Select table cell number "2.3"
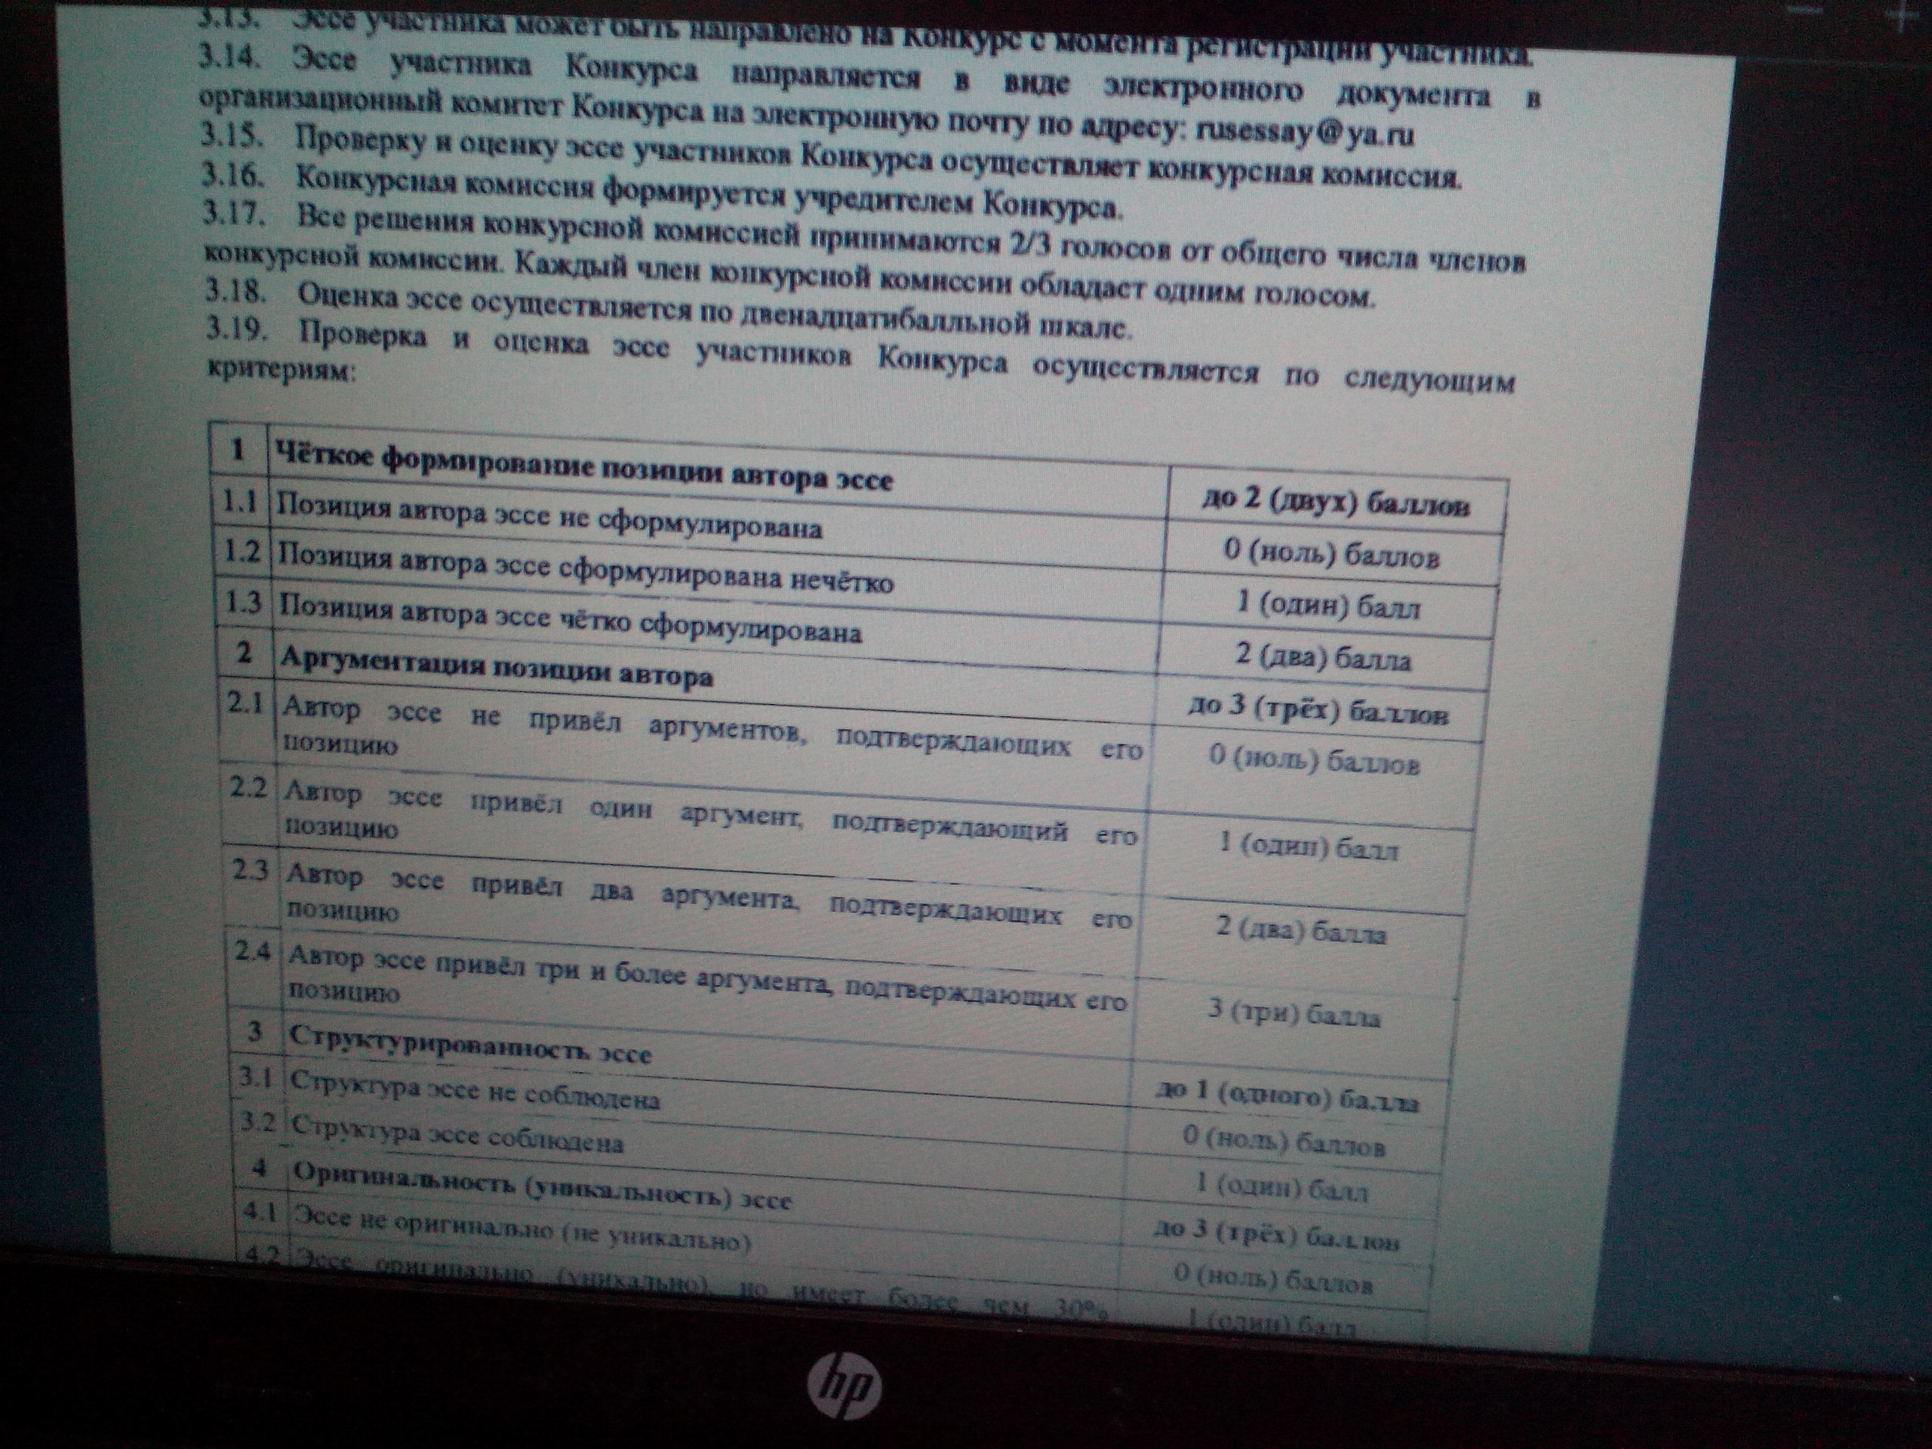This screenshot has height=1449, width=1932. click(249, 871)
